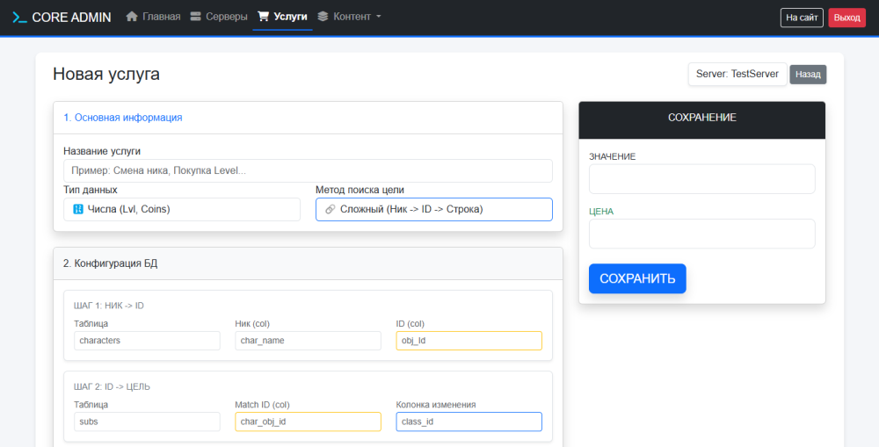Image resolution: width=879 pixels, height=447 pixels.
Task: Click the Колонка изменения field with class_id
Action: pos(469,422)
